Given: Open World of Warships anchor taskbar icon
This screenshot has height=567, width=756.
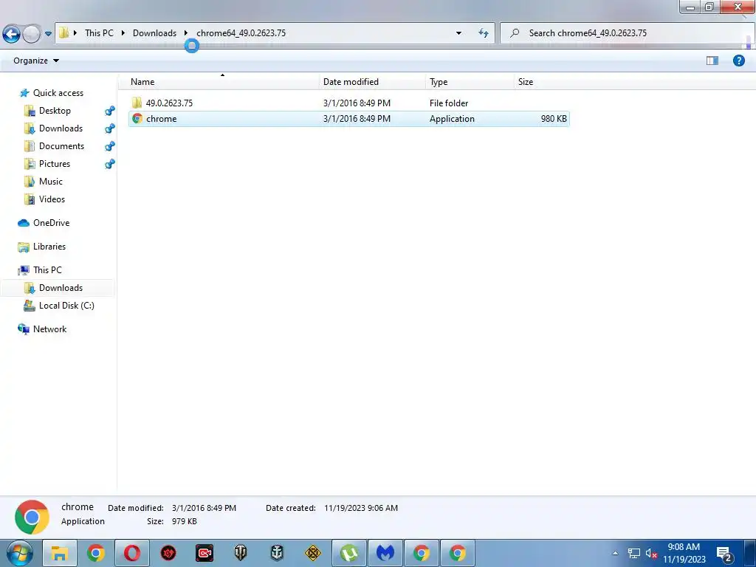Looking at the screenshot, I should pyautogui.click(x=277, y=553).
